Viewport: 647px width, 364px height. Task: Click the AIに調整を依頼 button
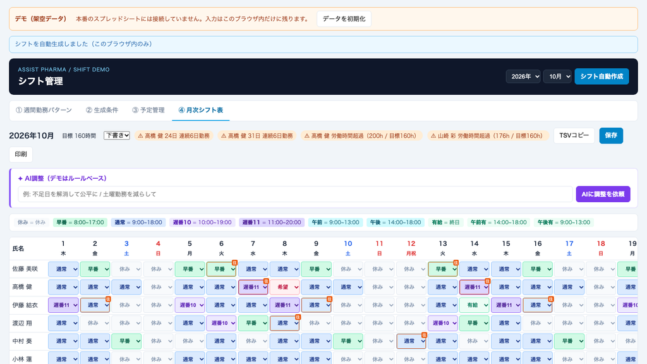point(603,194)
